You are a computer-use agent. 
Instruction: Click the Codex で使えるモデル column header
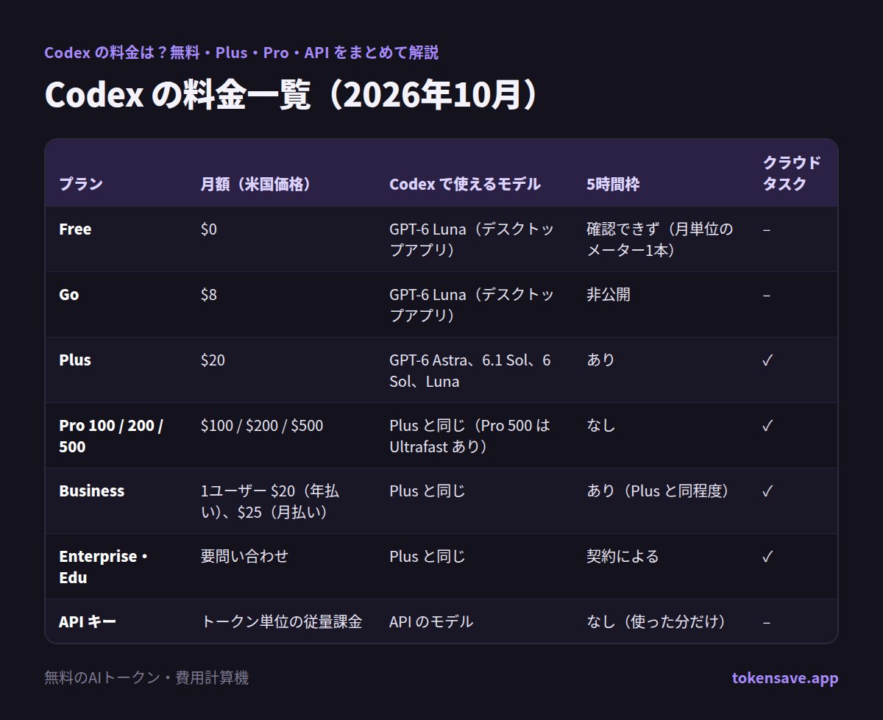coord(465,185)
